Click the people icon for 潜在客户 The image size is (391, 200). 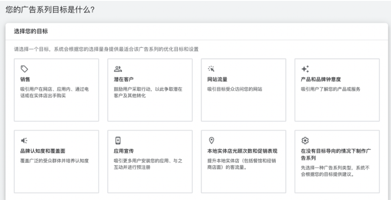tap(118, 69)
